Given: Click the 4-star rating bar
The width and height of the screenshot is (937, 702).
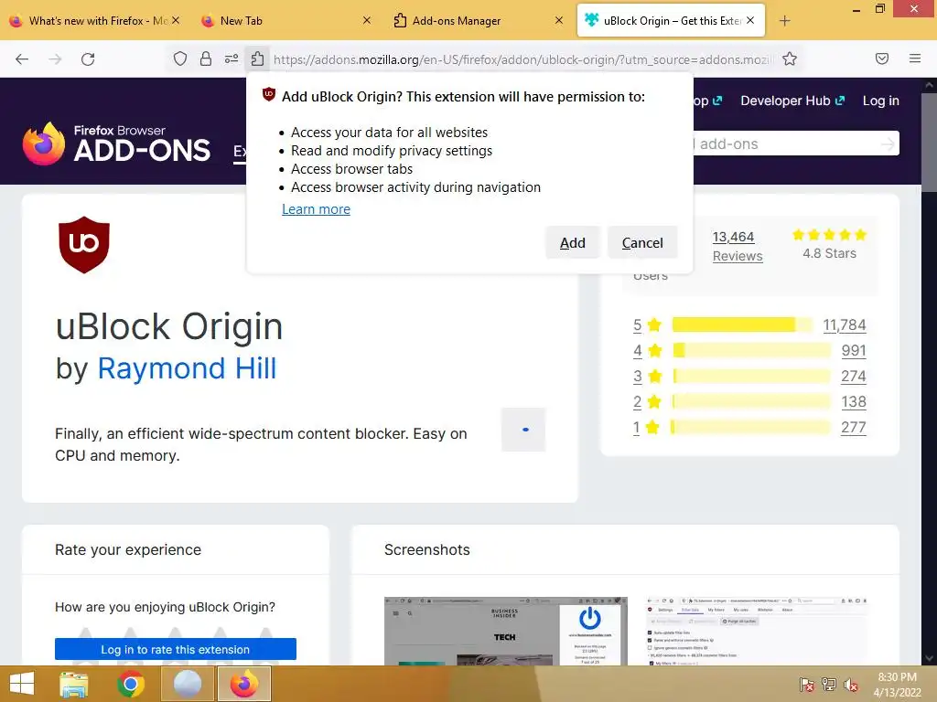Looking at the screenshot, I should point(751,350).
